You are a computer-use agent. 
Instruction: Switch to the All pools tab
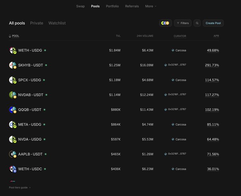17,23
